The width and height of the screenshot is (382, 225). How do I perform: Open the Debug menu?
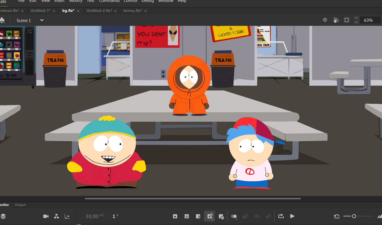coord(148,1)
